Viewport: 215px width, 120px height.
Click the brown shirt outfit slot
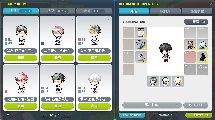click(x=190, y=45)
